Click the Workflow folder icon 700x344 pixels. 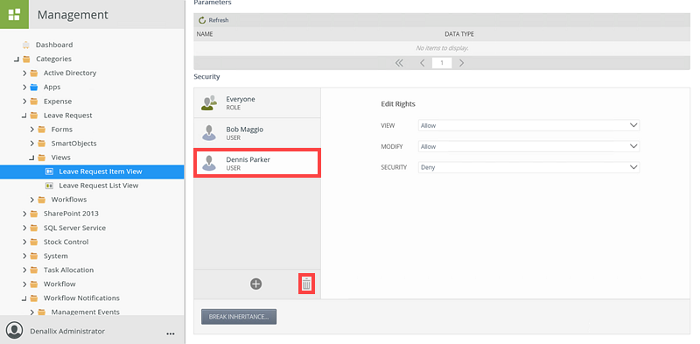(34, 284)
